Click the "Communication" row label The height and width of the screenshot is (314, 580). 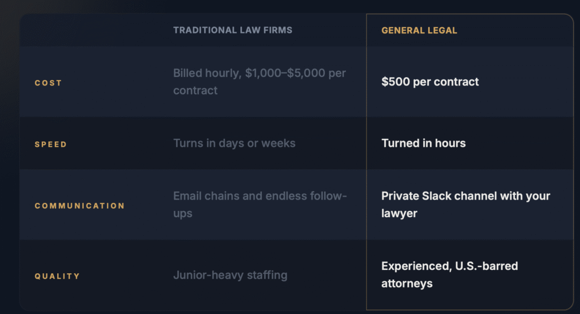coord(79,206)
